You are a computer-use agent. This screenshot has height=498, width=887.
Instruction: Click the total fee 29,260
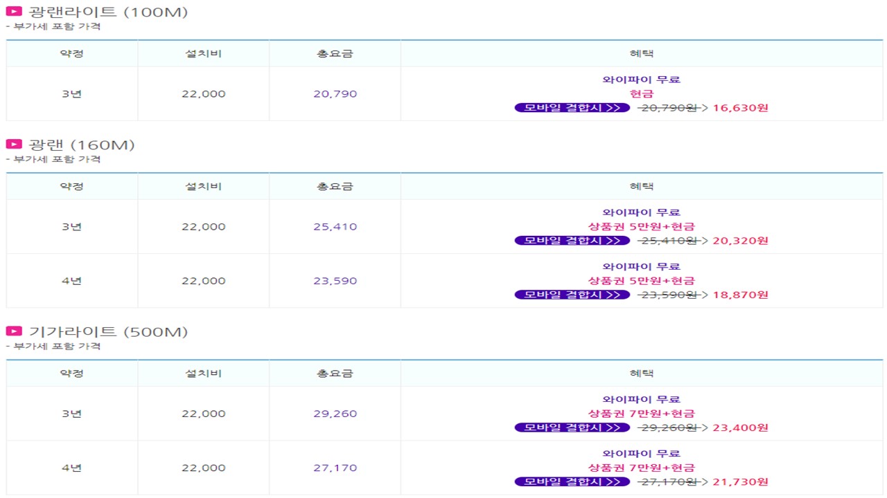point(335,414)
